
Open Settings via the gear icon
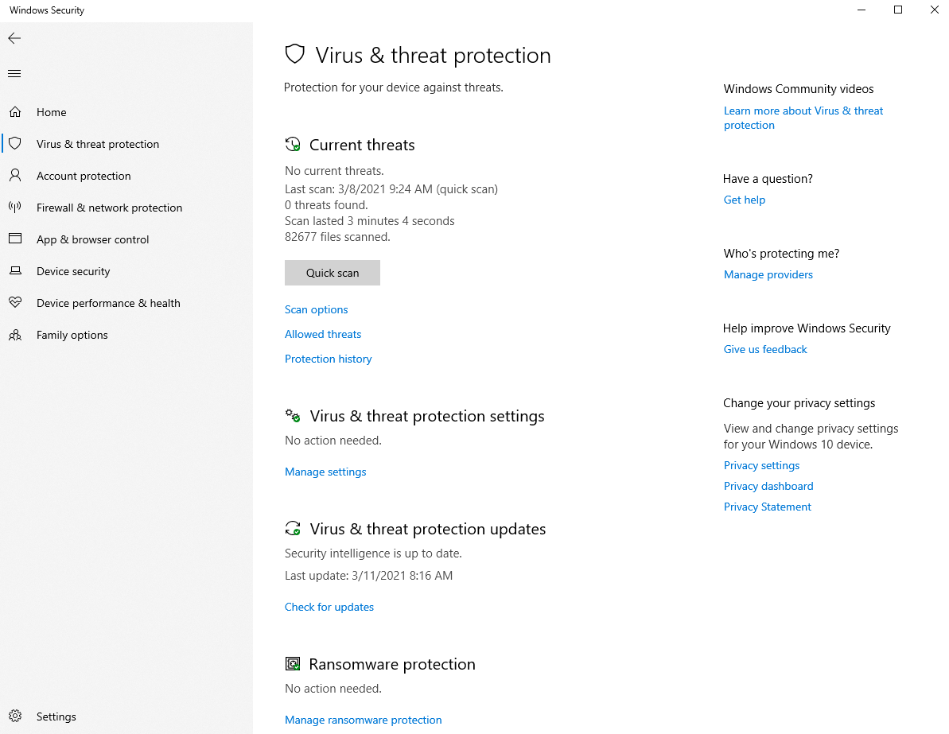(15, 716)
